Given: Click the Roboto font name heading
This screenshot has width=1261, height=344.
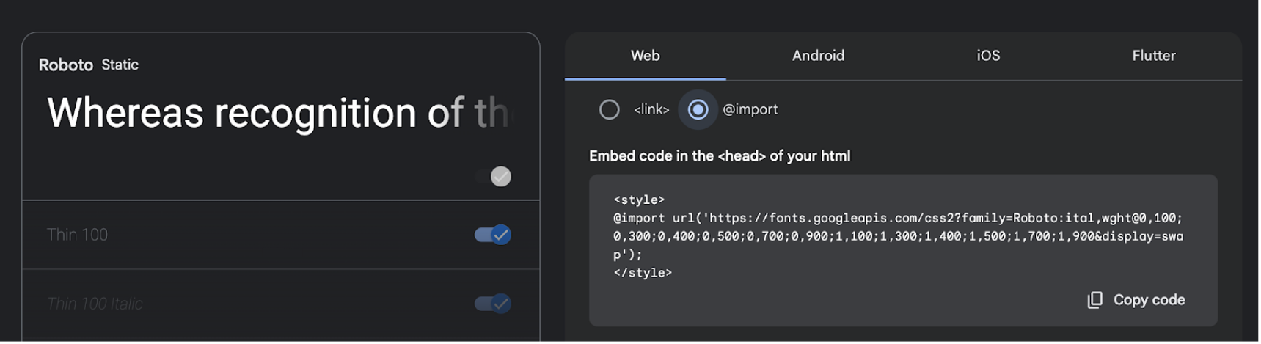Looking at the screenshot, I should (x=66, y=65).
